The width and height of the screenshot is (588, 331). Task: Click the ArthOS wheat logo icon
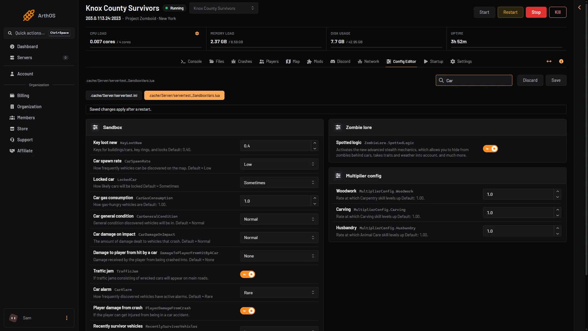click(29, 15)
